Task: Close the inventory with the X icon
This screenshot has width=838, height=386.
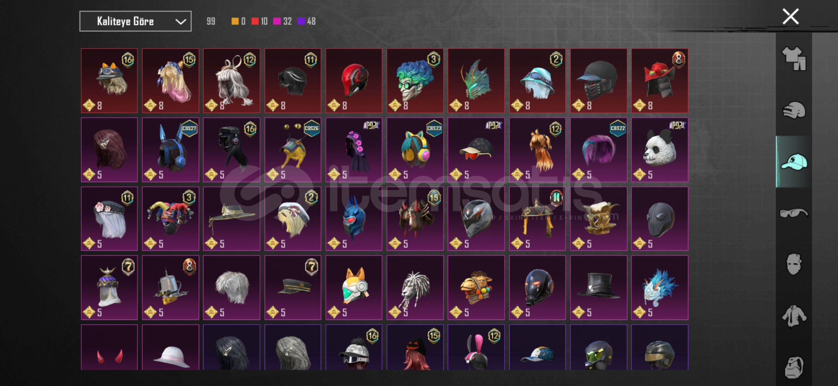Action: [791, 16]
